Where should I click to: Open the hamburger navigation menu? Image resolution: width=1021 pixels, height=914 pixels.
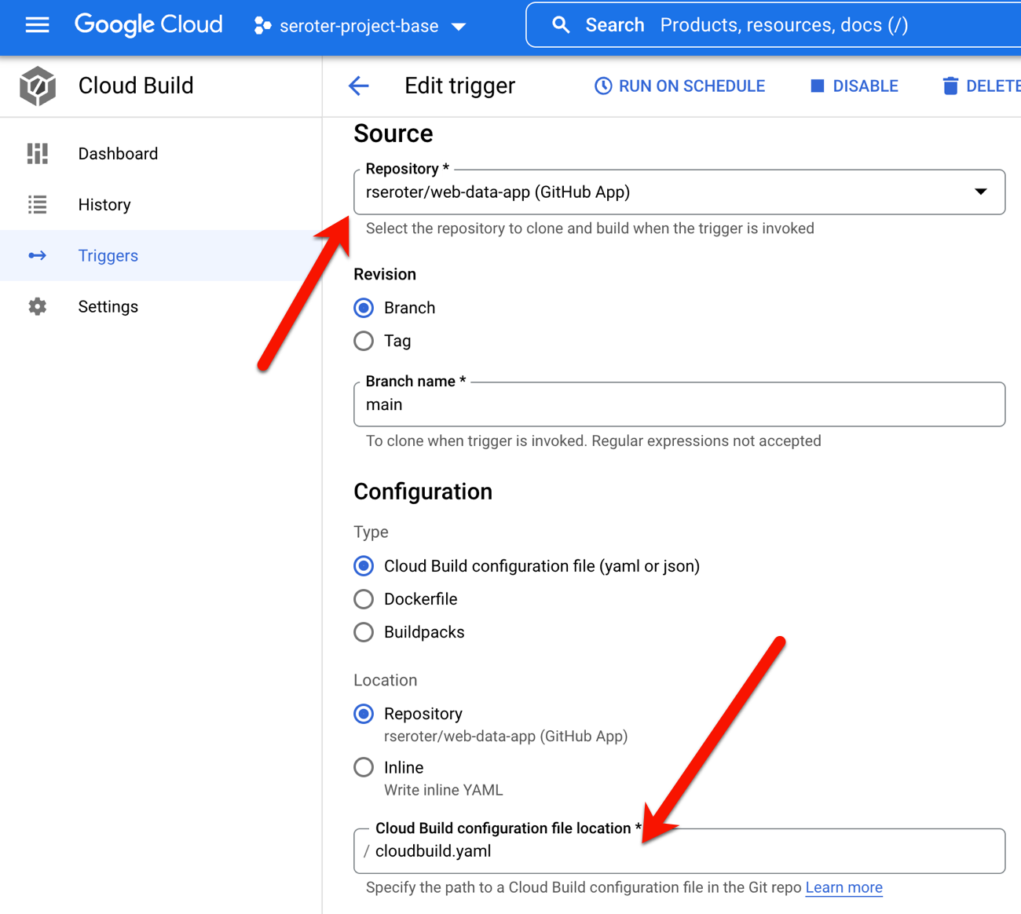pyautogui.click(x=37, y=25)
